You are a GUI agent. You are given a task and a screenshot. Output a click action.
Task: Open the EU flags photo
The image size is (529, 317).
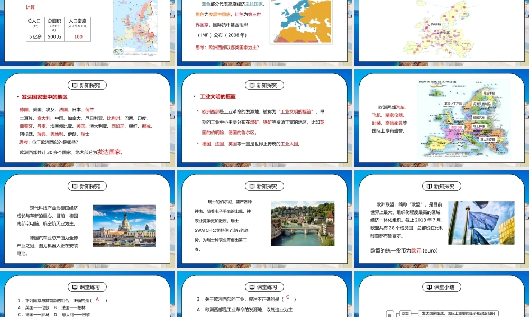tap(481, 222)
